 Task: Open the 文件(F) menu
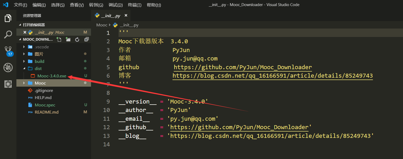click(20, 5)
